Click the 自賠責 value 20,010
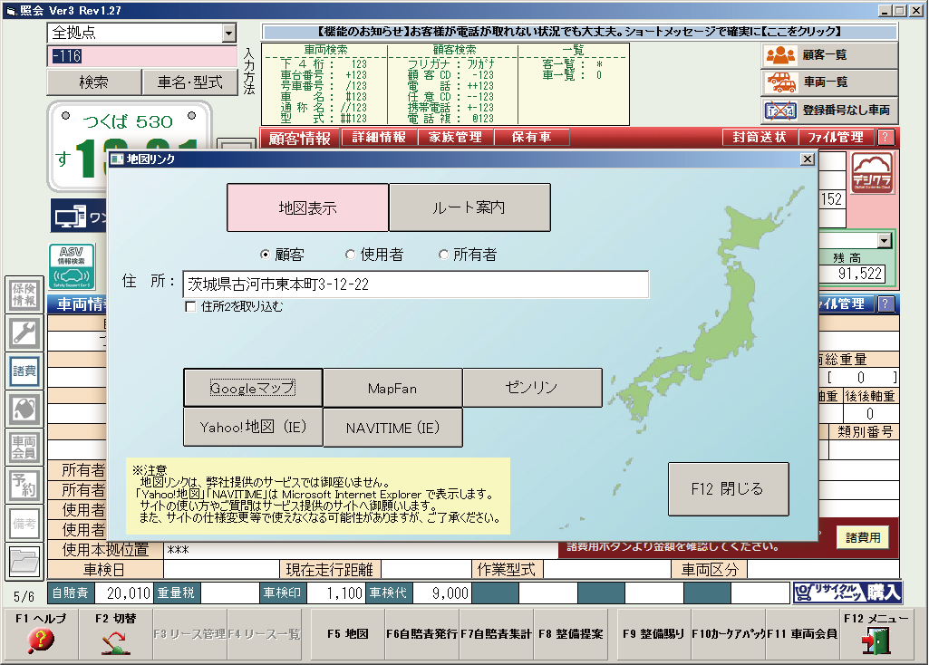 (x=123, y=593)
